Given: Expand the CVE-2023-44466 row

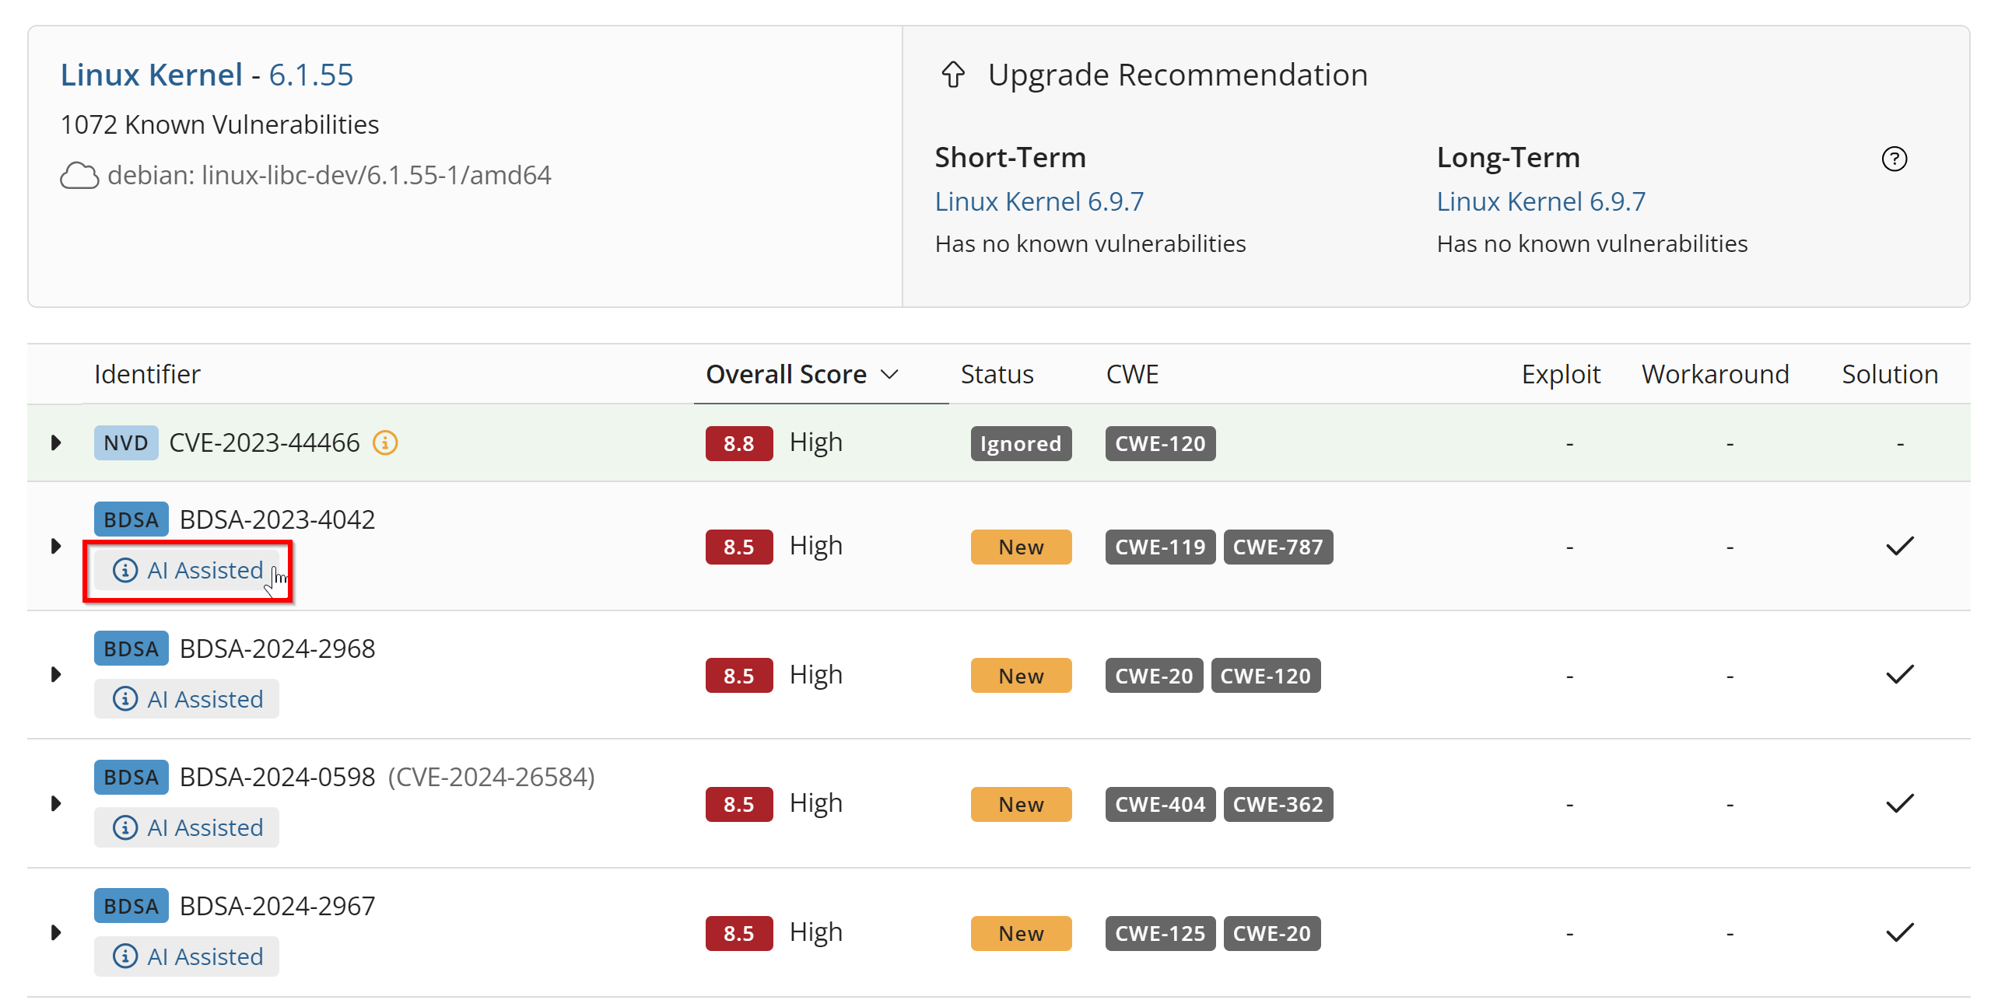Looking at the screenshot, I should click(x=55, y=442).
